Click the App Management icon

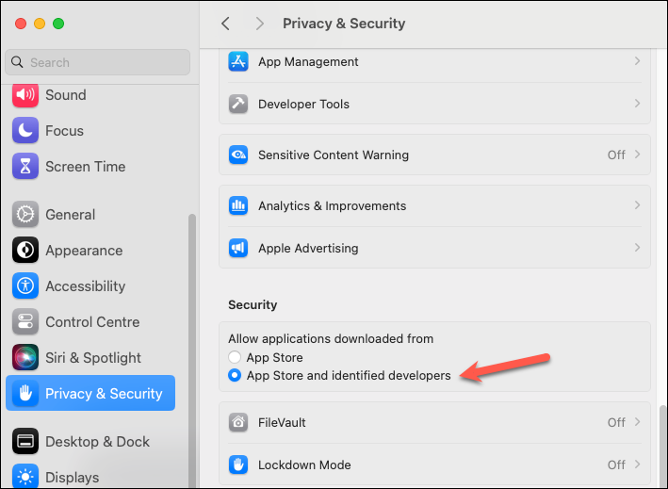[238, 62]
